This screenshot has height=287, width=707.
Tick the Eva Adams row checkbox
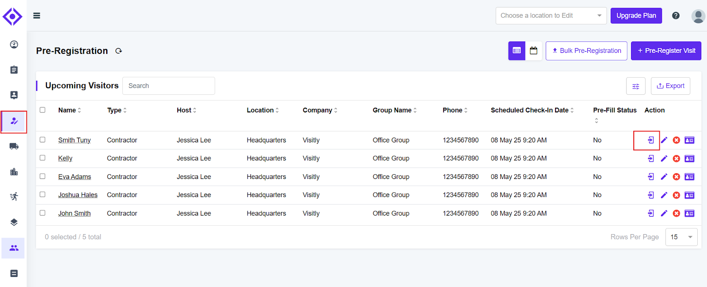point(42,176)
